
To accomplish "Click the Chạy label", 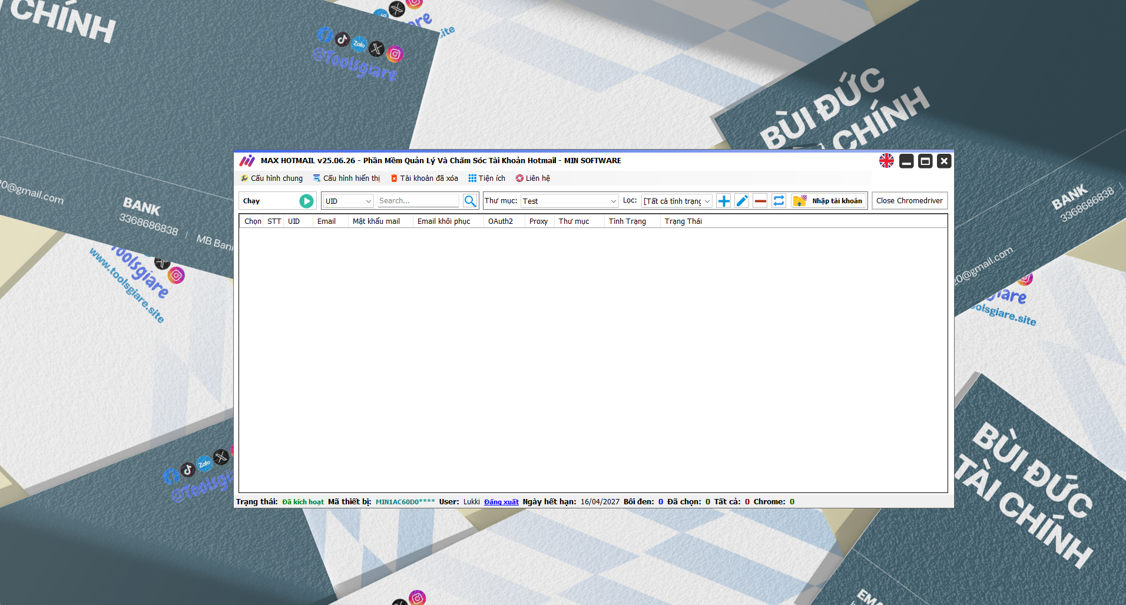I will click(251, 201).
